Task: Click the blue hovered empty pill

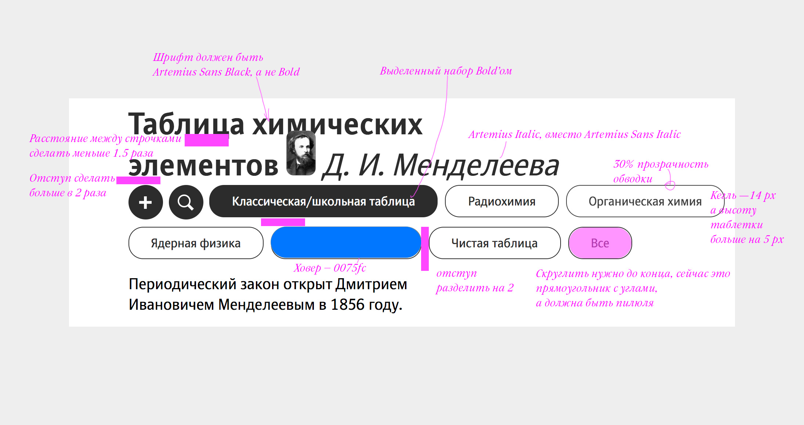Action: coord(345,243)
